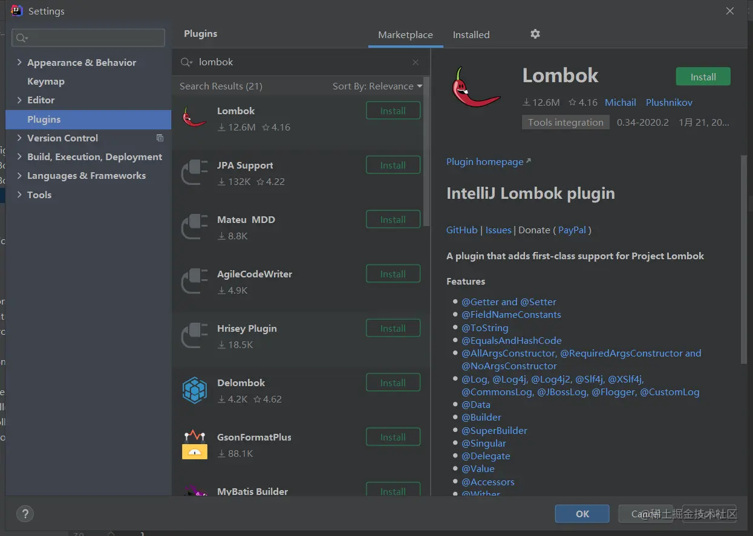Focus the settings search field
Image resolution: width=753 pixels, height=536 pixels.
point(88,38)
